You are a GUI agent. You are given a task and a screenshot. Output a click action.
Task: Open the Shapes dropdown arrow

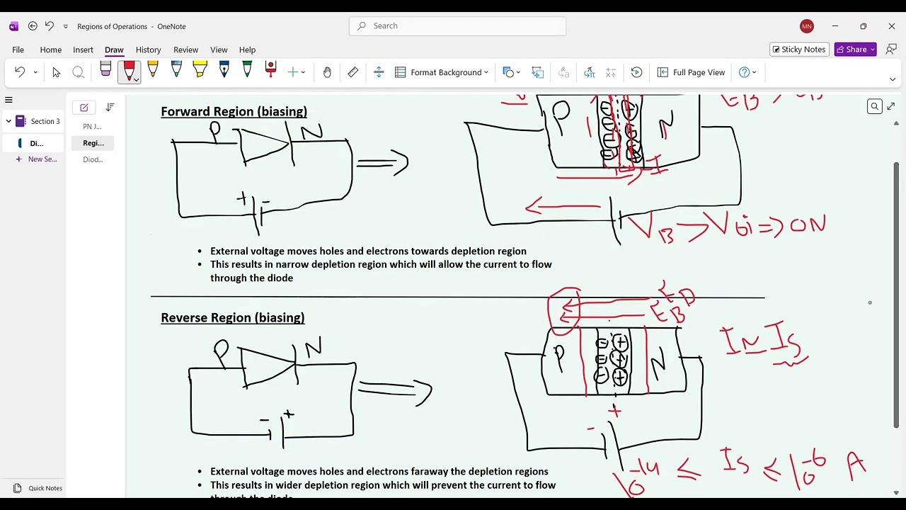tap(518, 72)
